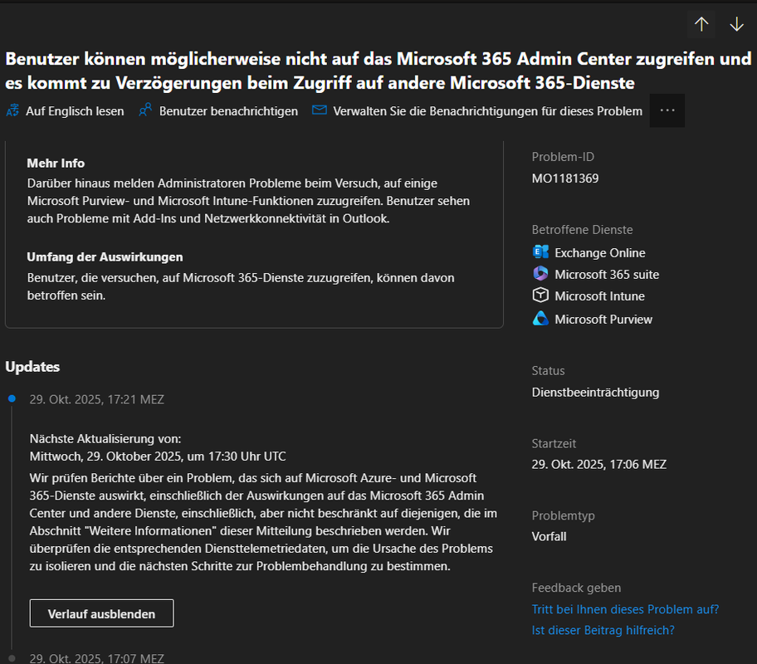
Task: Go to next issue with down arrow
Action: [737, 24]
